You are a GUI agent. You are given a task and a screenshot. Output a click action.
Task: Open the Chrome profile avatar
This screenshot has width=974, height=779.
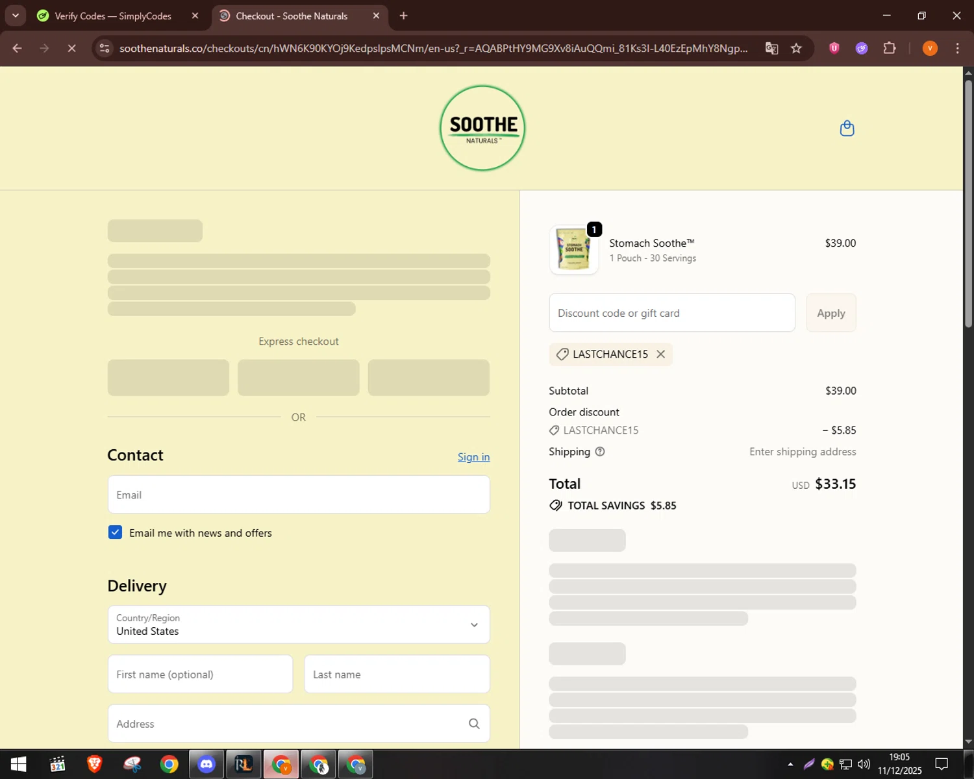930,48
